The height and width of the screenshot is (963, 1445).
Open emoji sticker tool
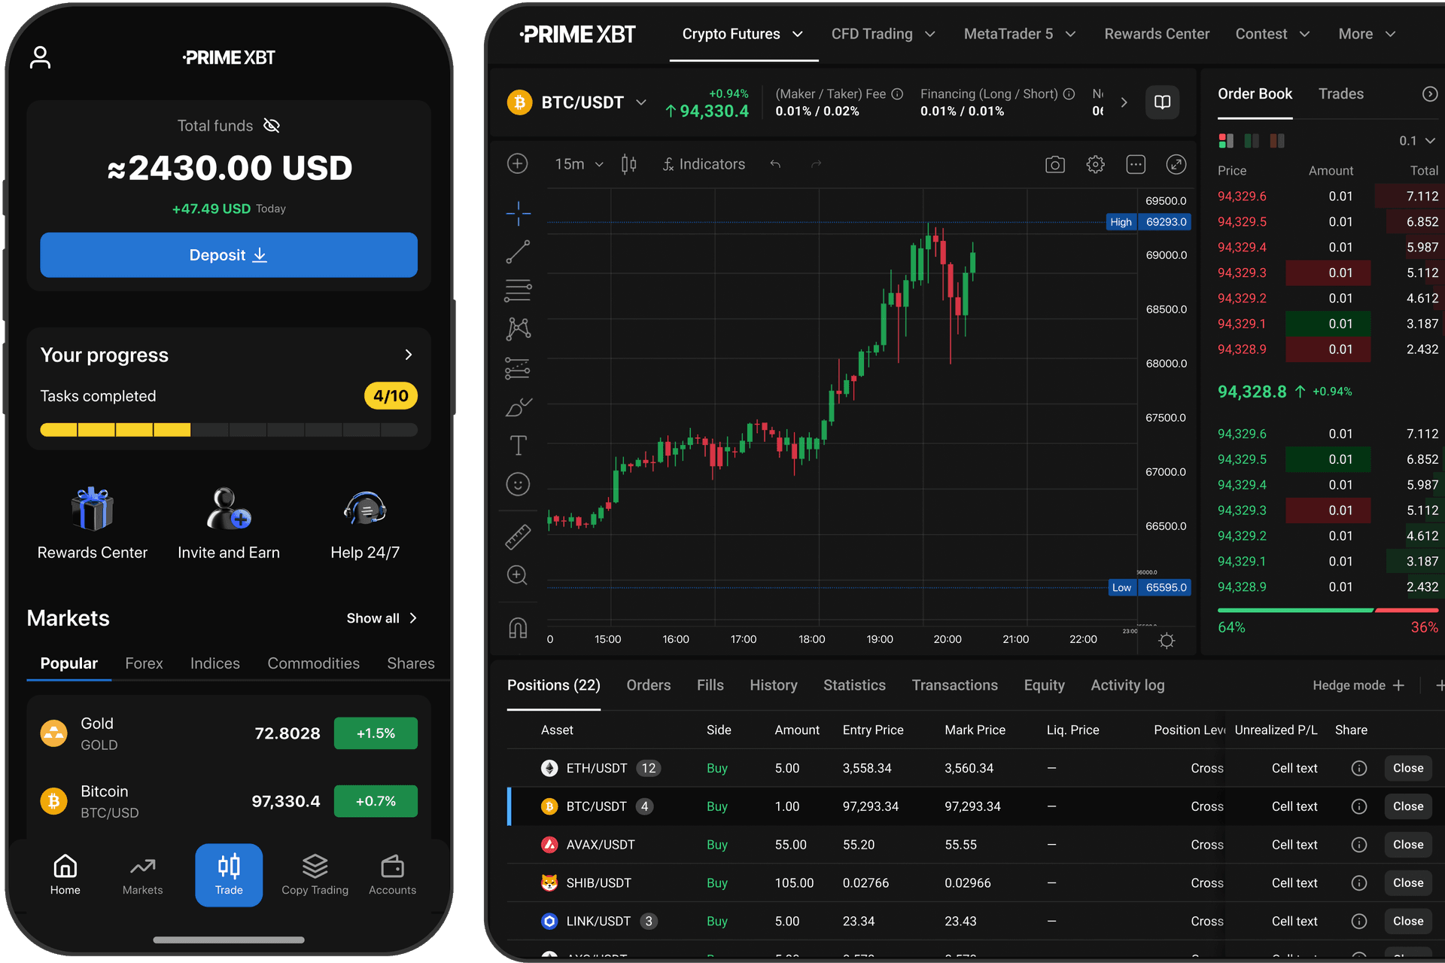(518, 484)
